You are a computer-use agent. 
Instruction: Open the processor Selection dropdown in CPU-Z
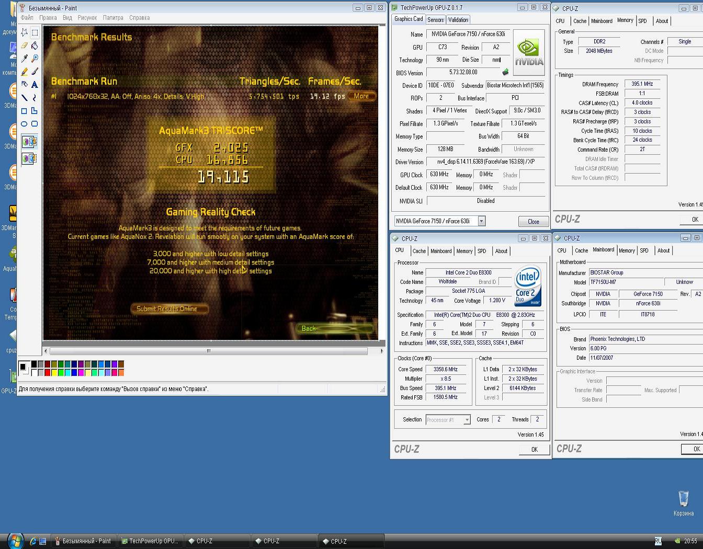click(x=467, y=420)
